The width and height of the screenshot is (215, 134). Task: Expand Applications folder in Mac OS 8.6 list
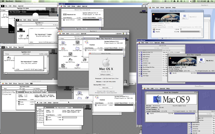click(x=139, y=57)
